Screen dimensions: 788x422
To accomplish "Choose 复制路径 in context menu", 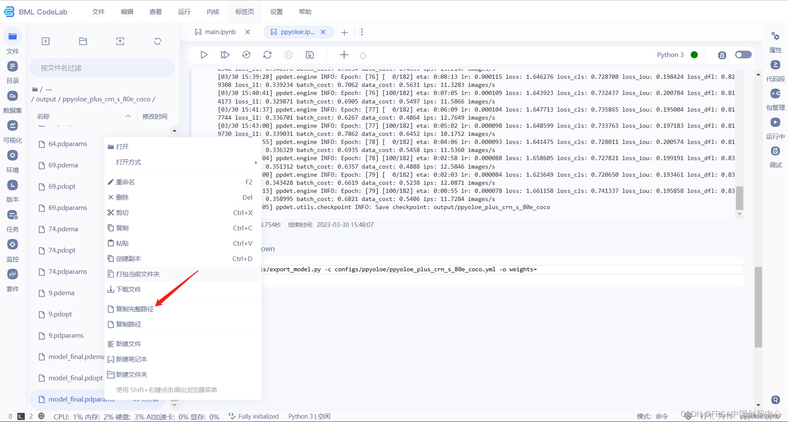I will click(x=182, y=324).
